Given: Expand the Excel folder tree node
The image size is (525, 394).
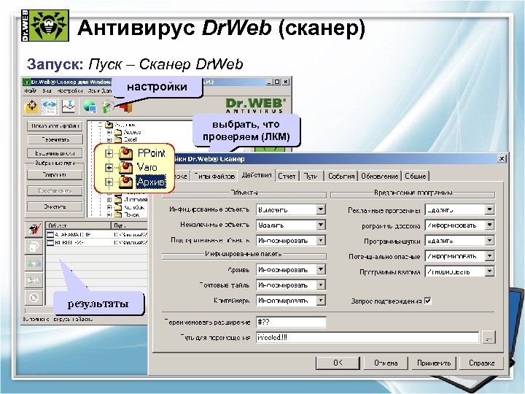Looking at the screenshot, I should tap(109, 139).
